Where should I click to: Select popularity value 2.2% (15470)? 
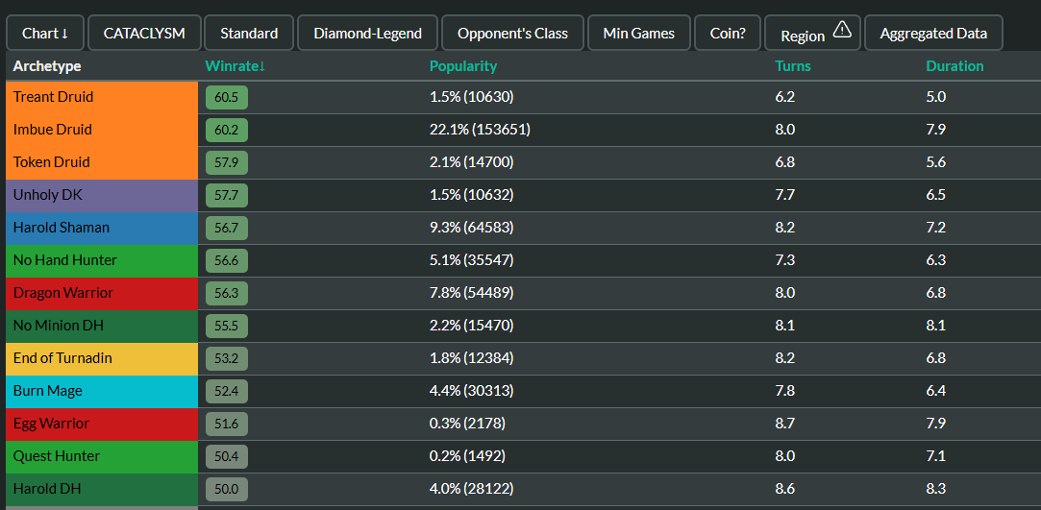coord(471,326)
